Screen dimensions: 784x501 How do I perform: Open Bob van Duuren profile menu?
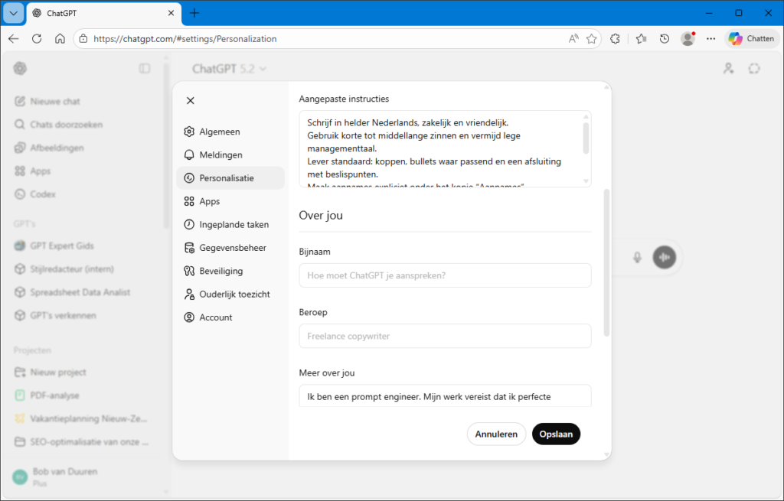(83, 477)
